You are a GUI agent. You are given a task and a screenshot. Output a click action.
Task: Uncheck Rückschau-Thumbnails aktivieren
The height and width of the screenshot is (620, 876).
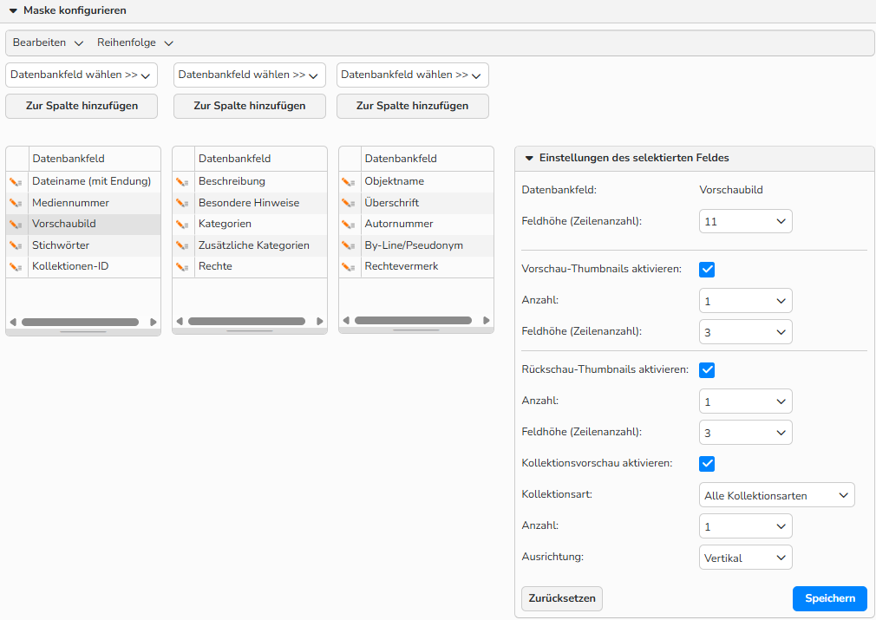coord(707,369)
